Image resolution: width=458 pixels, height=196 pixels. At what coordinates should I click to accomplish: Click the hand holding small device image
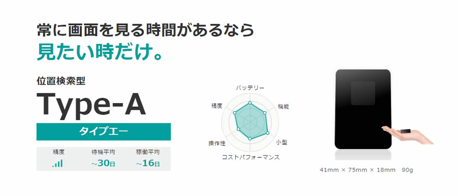[x=407, y=135]
